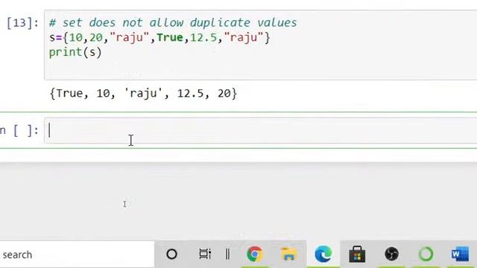Open Microsoft Store from the taskbar
This screenshot has height=268, width=477.
(x=357, y=254)
